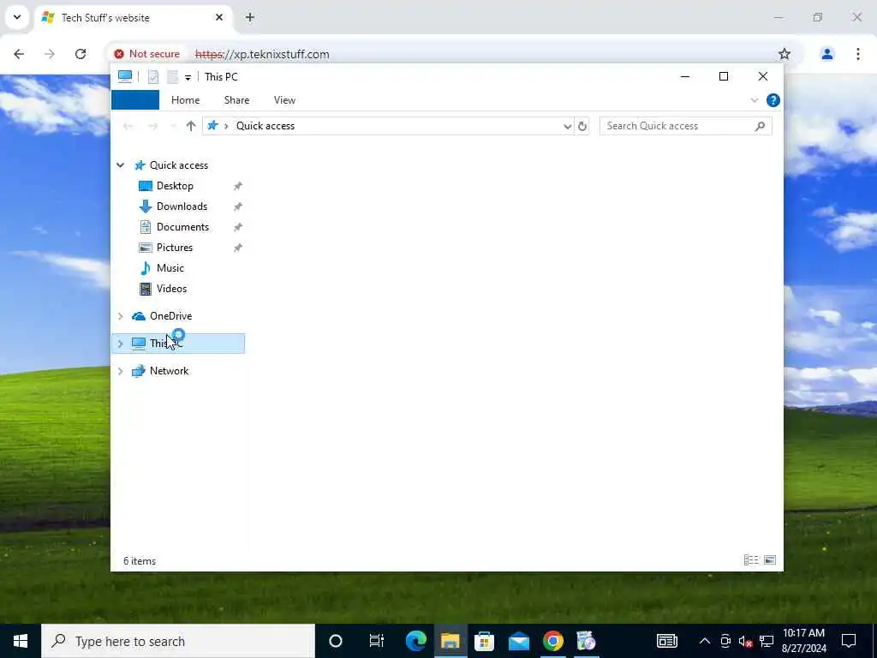This screenshot has height=658, width=877.
Task: Click the Network icon in the tree
Action: (138, 371)
